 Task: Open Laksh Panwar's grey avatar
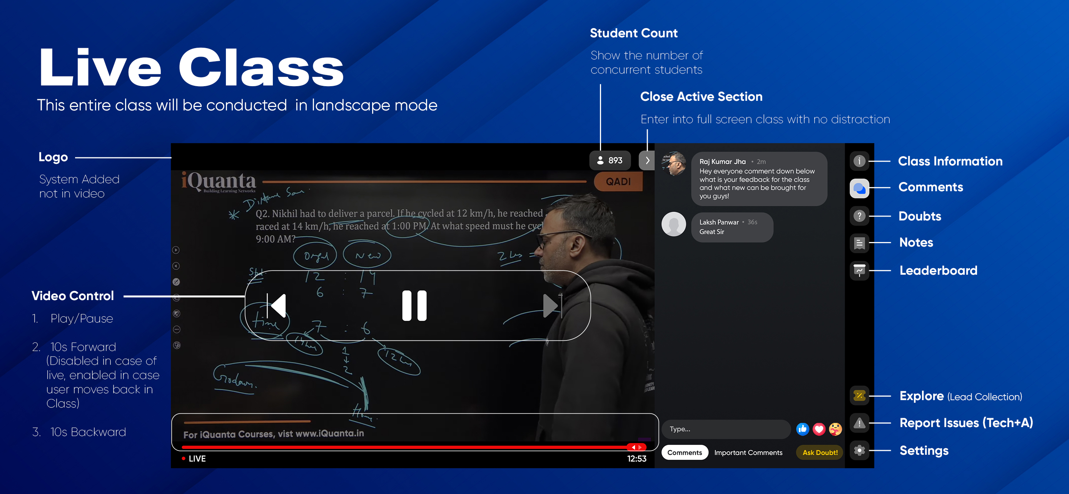click(673, 224)
